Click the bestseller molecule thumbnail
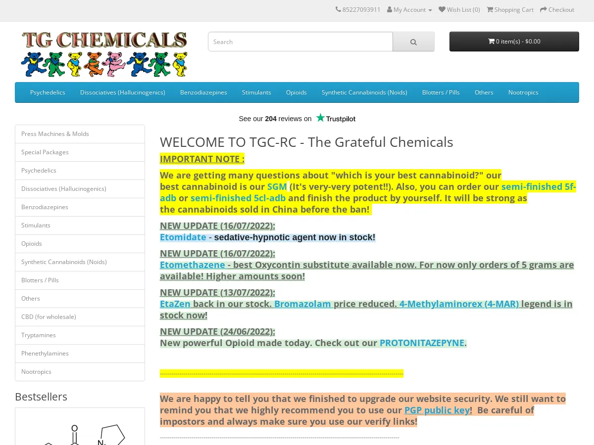The image size is (594, 445). 80,433
